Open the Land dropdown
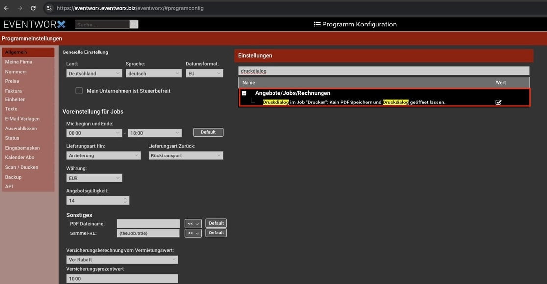 point(94,73)
